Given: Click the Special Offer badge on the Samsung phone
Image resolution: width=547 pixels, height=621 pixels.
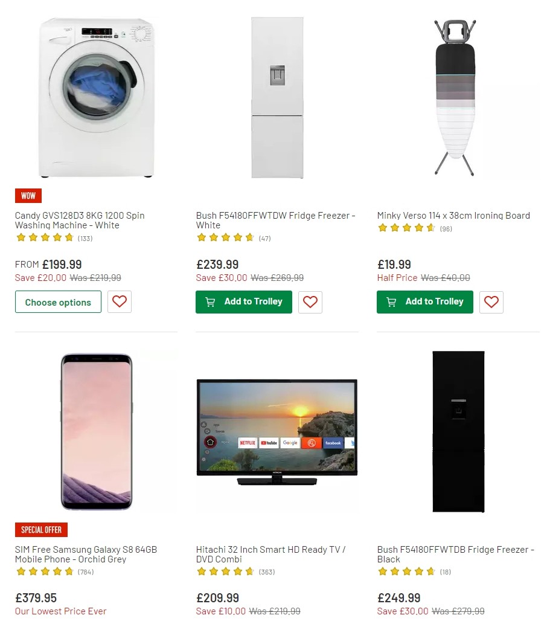Looking at the screenshot, I should pos(41,530).
